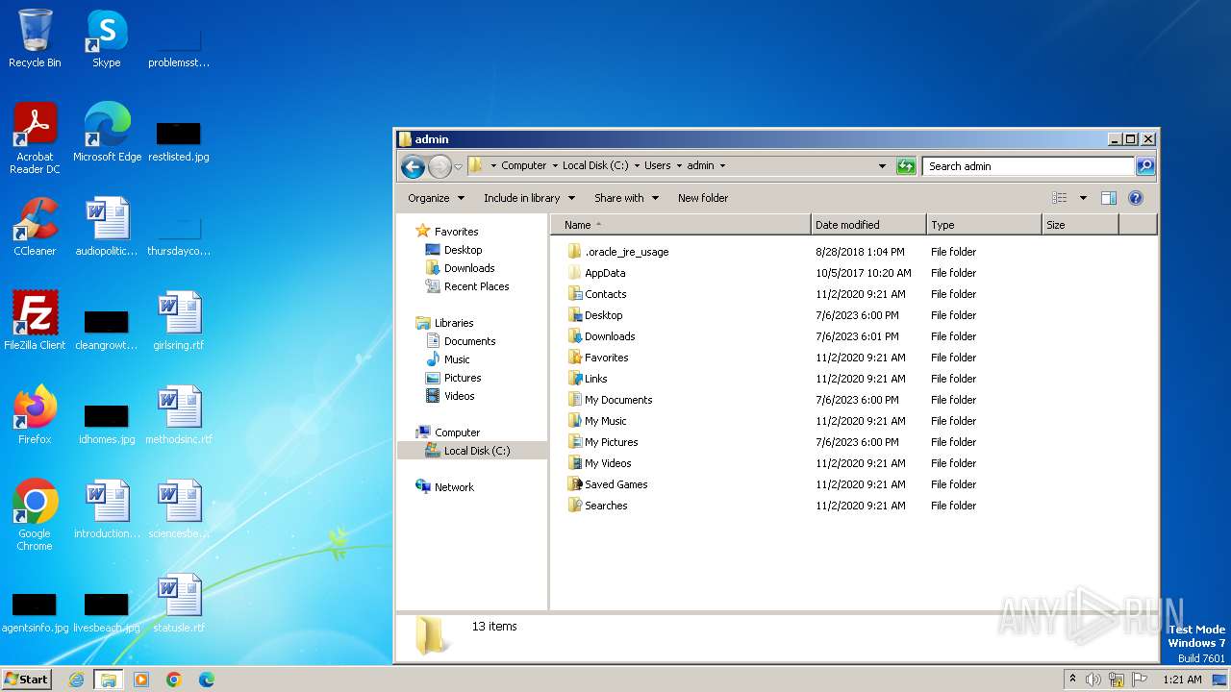Select girlsring.rtf file on desktop
This screenshot has width=1231, height=692.
[179, 321]
